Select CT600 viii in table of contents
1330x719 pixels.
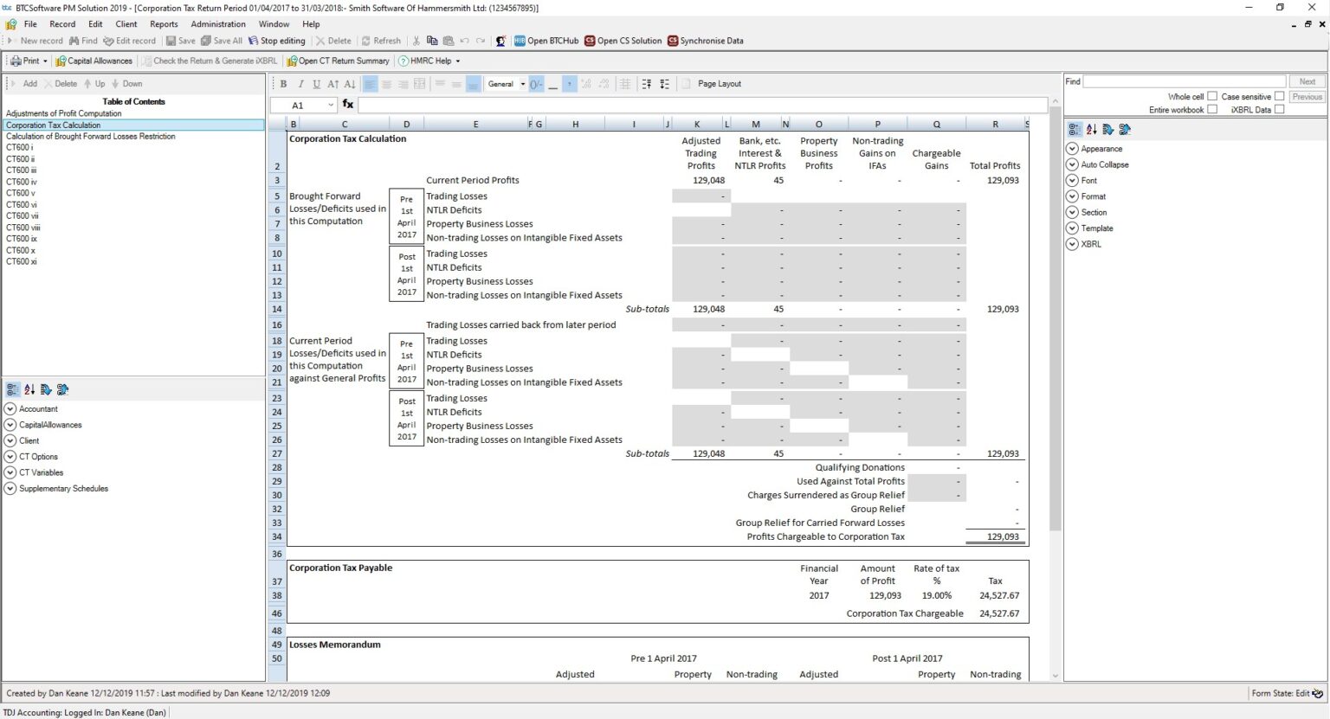coord(23,228)
